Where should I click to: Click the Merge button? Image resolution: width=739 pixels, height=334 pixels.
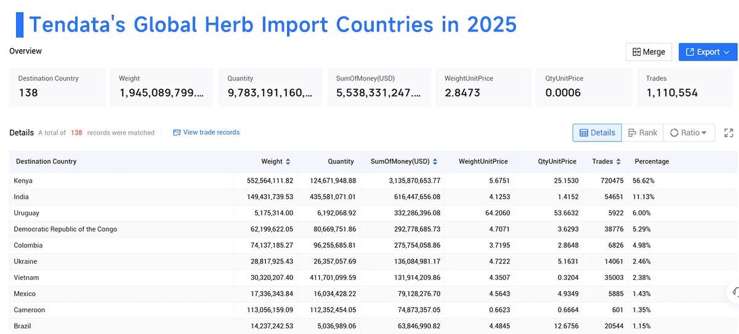pyautogui.click(x=648, y=52)
